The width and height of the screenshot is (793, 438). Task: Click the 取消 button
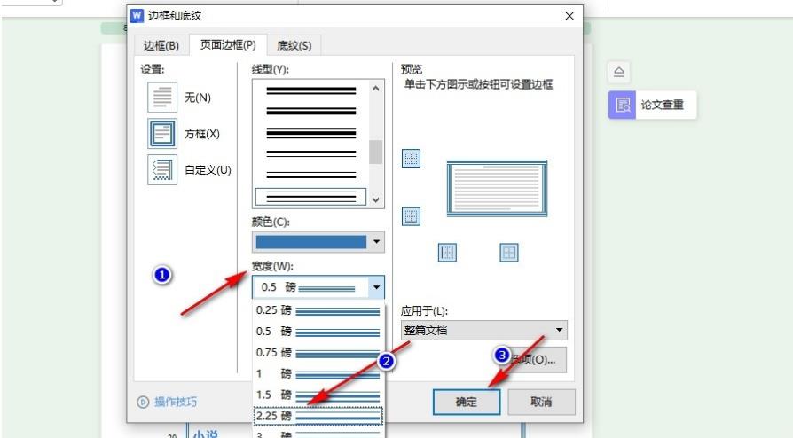click(x=541, y=402)
